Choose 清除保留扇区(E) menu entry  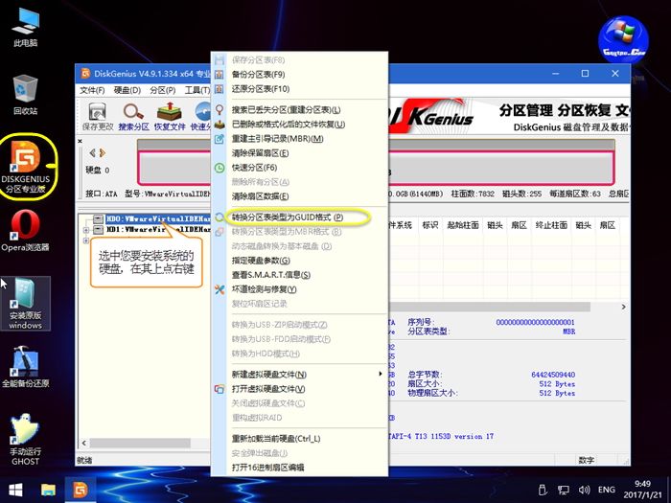pyautogui.click(x=299, y=153)
